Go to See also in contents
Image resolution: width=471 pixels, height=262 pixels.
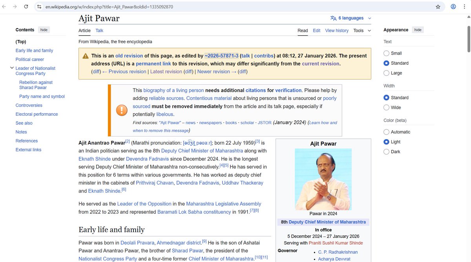24,123
